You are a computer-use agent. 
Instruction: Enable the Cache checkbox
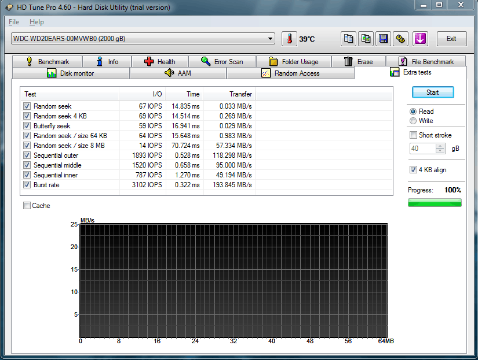click(27, 206)
